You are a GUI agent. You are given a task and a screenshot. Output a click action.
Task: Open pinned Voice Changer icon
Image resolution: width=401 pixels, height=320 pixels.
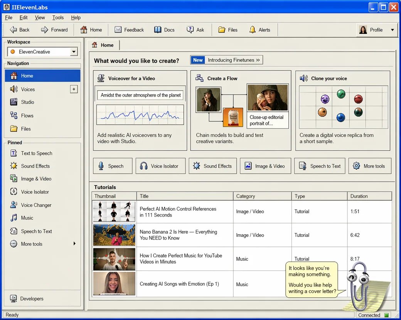click(14, 205)
